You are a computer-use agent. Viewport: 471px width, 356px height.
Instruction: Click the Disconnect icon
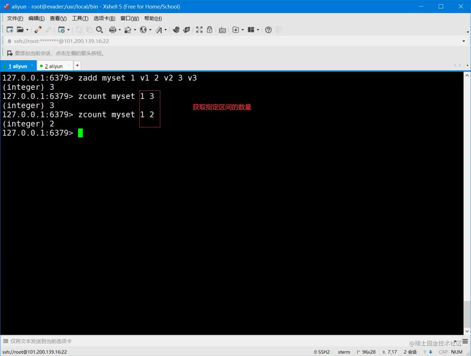[x=48, y=30]
